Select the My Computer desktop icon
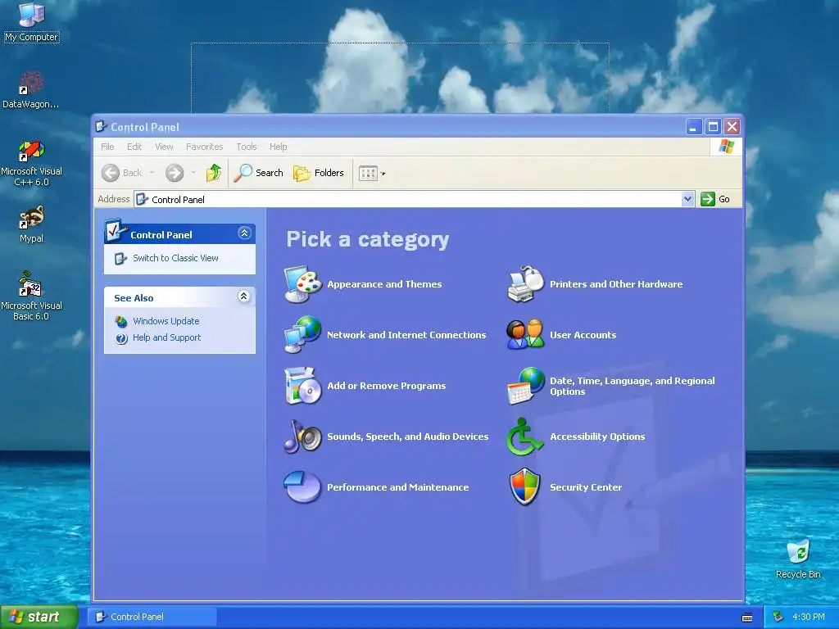839x629 pixels. [x=32, y=22]
